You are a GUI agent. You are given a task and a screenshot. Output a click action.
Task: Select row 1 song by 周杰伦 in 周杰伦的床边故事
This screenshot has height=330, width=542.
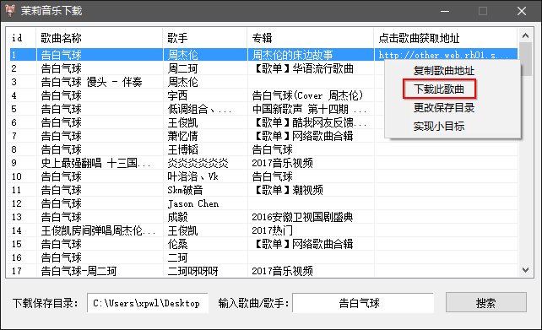[263, 55]
